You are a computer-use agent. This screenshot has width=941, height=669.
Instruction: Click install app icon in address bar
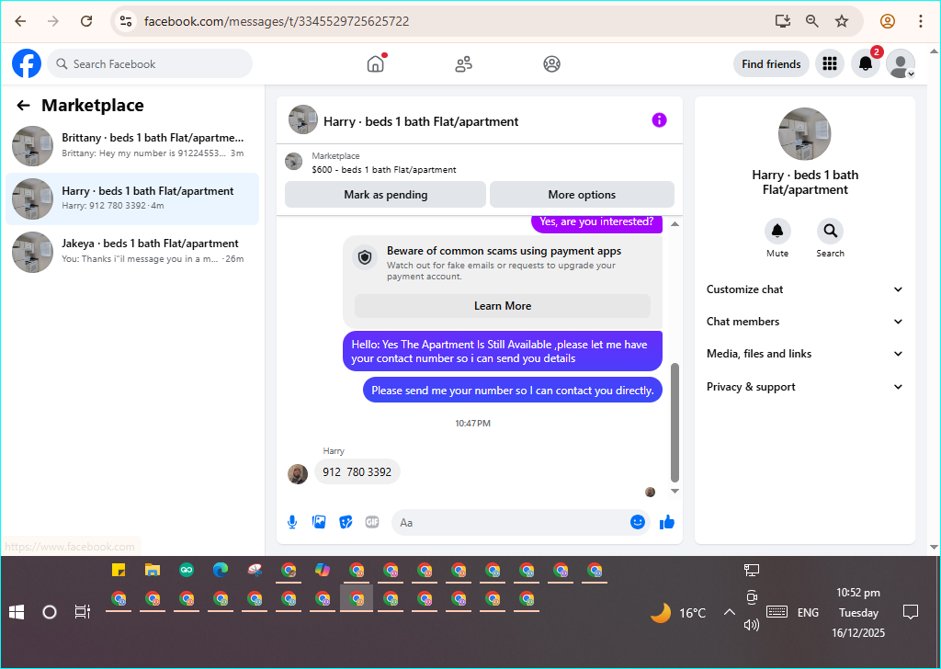[x=783, y=21]
